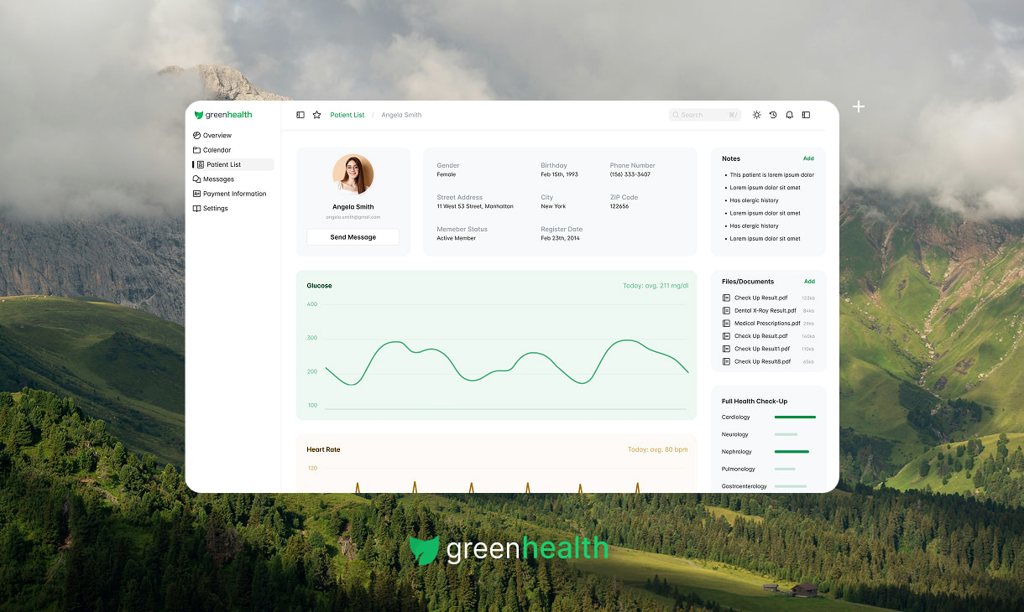This screenshot has height=612, width=1024.
Task: Click the Cardiology label
Action: click(x=736, y=417)
